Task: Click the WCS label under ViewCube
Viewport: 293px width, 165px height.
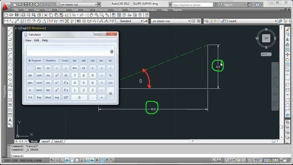Action: tap(266, 54)
